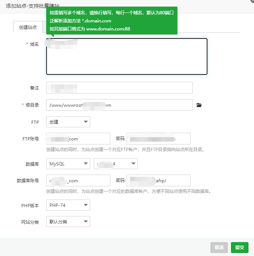Expand the database encoding dropdown beside MySQL
The height and width of the screenshot is (256, 254).
tap(115, 164)
